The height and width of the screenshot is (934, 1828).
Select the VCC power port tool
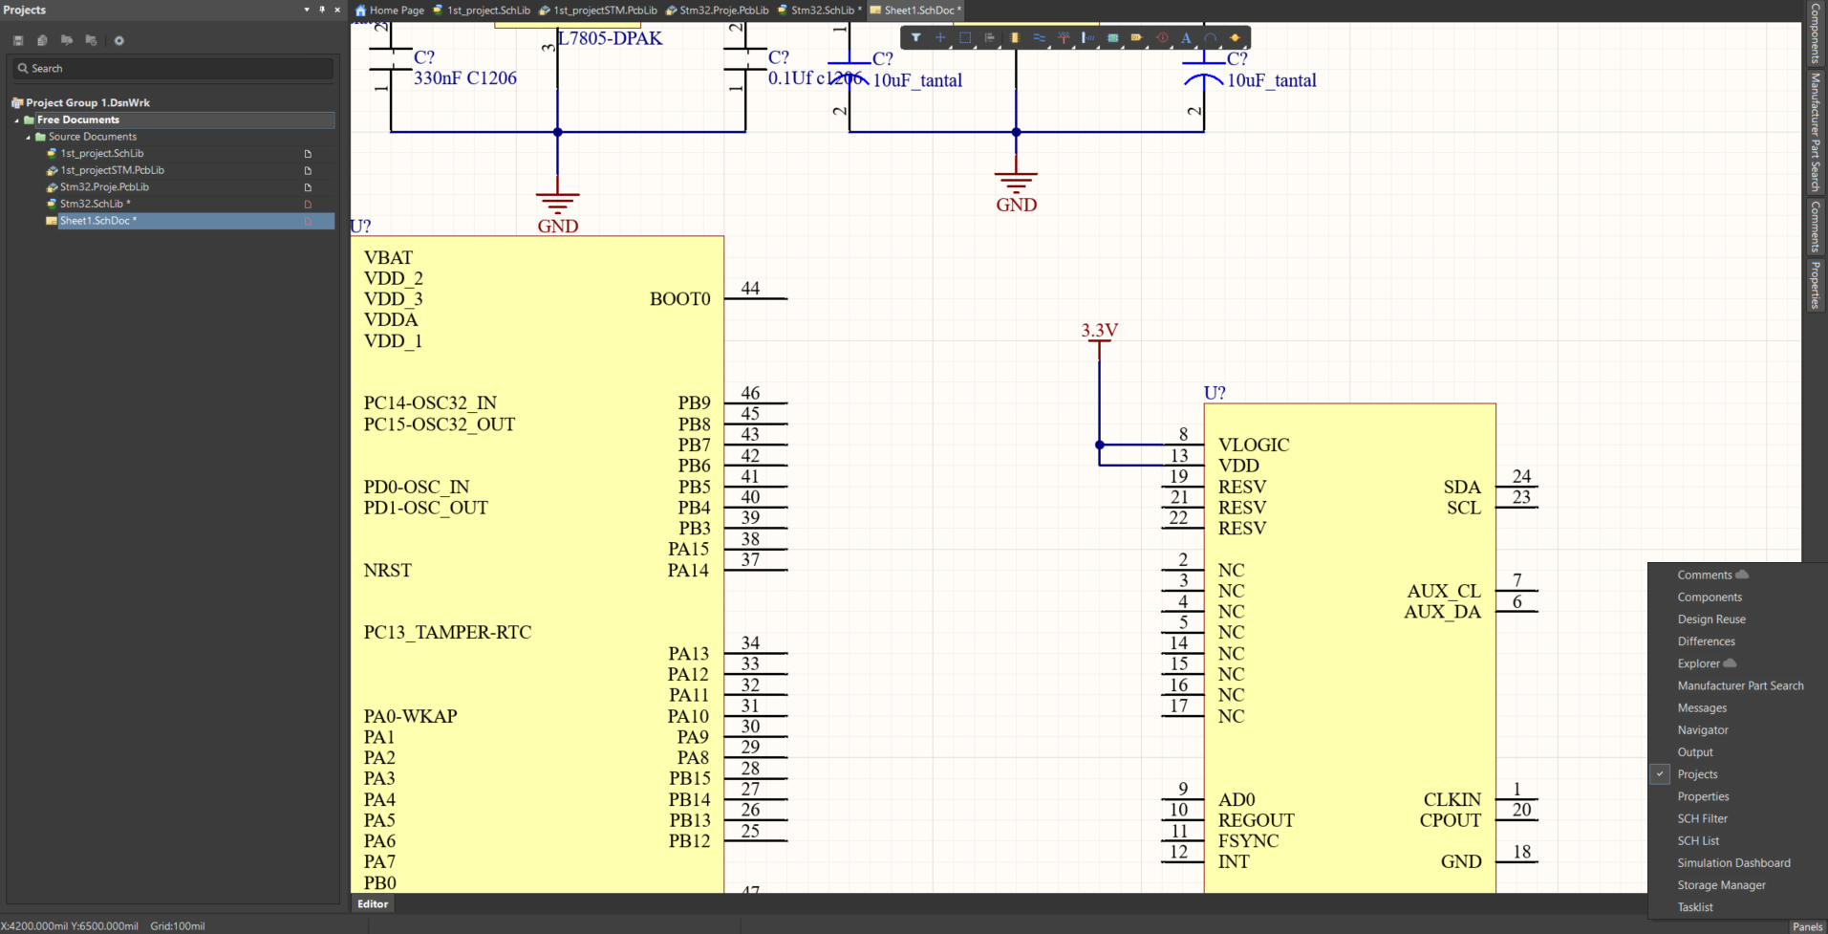1064,38
